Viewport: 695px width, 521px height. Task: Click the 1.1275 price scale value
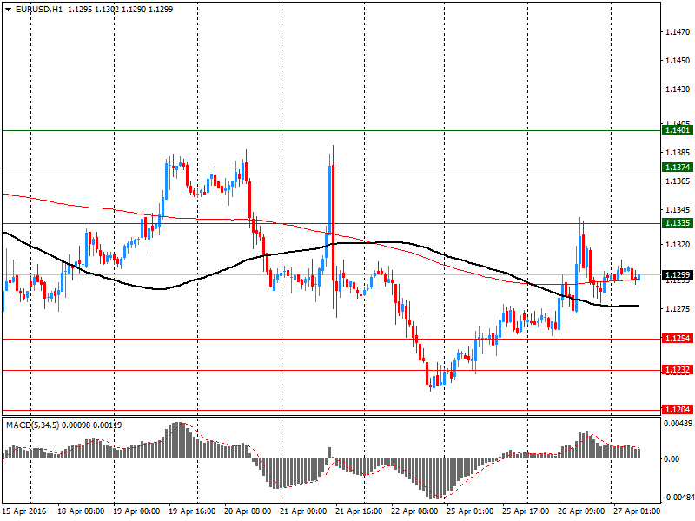point(678,309)
